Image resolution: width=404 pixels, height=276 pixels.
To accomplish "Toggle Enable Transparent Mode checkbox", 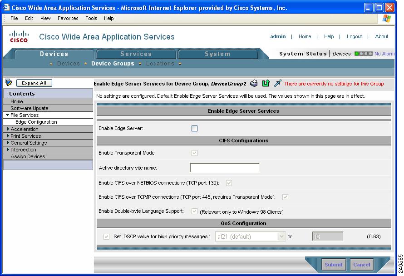I will pyautogui.click(x=195, y=153).
